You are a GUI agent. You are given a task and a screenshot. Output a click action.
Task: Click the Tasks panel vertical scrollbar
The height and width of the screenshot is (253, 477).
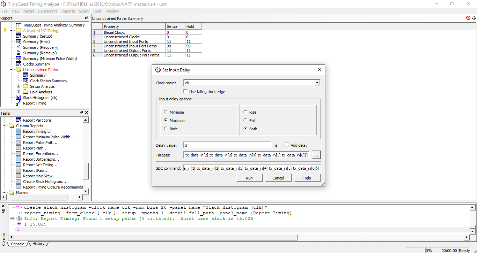tap(86, 155)
